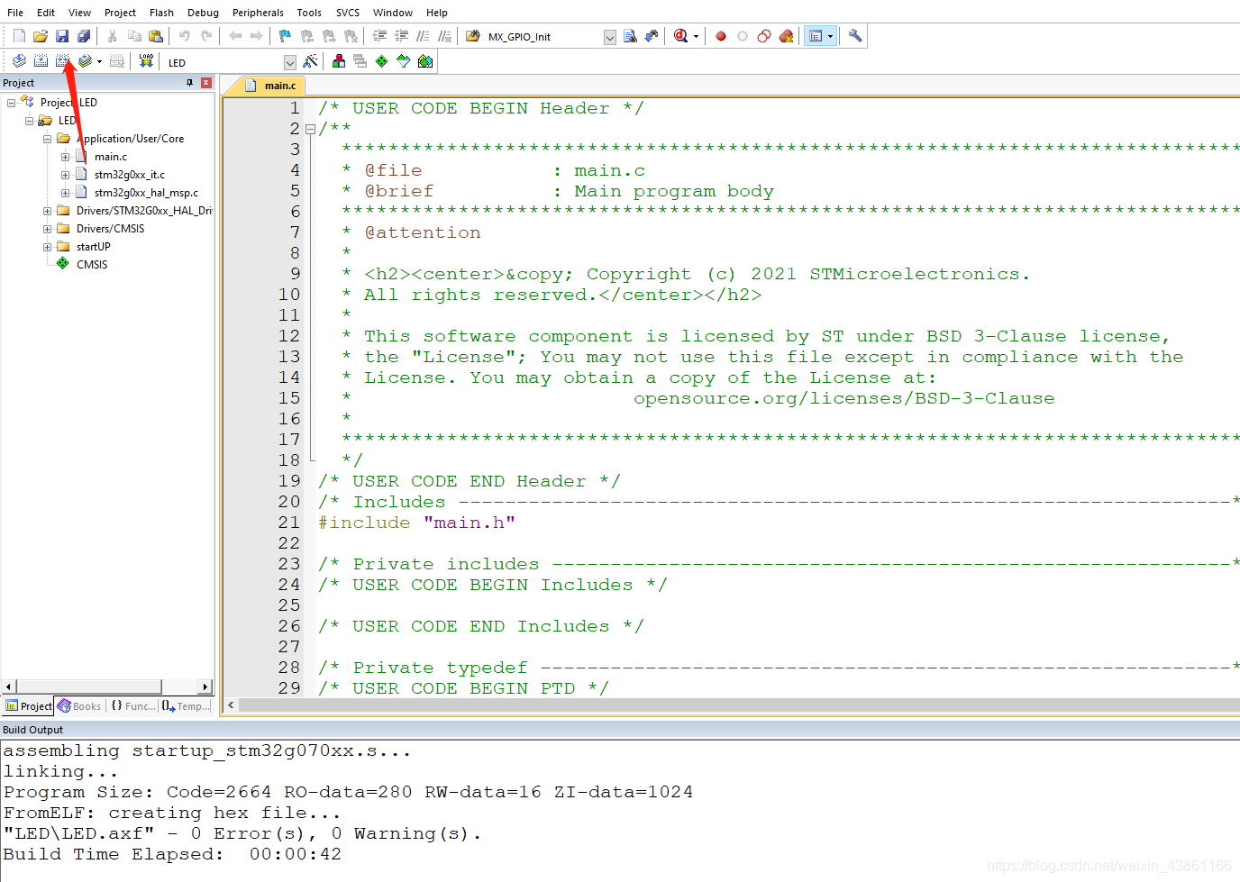Screen dimensions: 1240x882
Task: Insert a breakpoint with the red dot icon
Action: 721,36
